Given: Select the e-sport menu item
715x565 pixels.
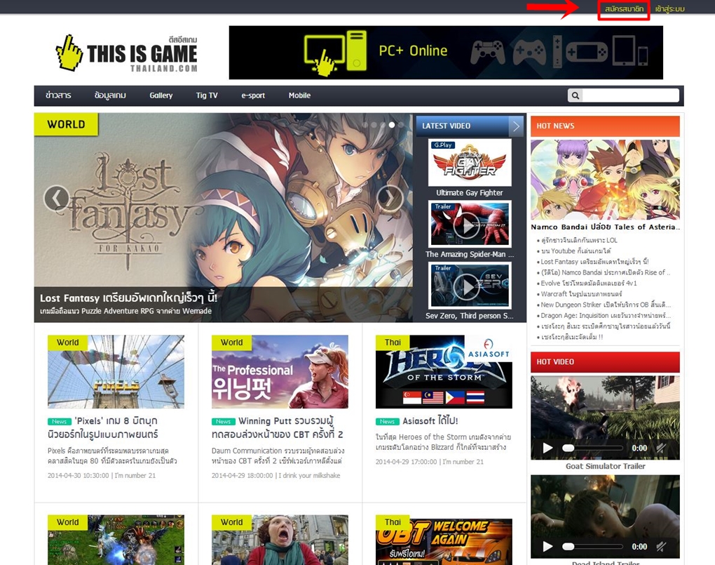Looking at the screenshot, I should click(x=253, y=95).
